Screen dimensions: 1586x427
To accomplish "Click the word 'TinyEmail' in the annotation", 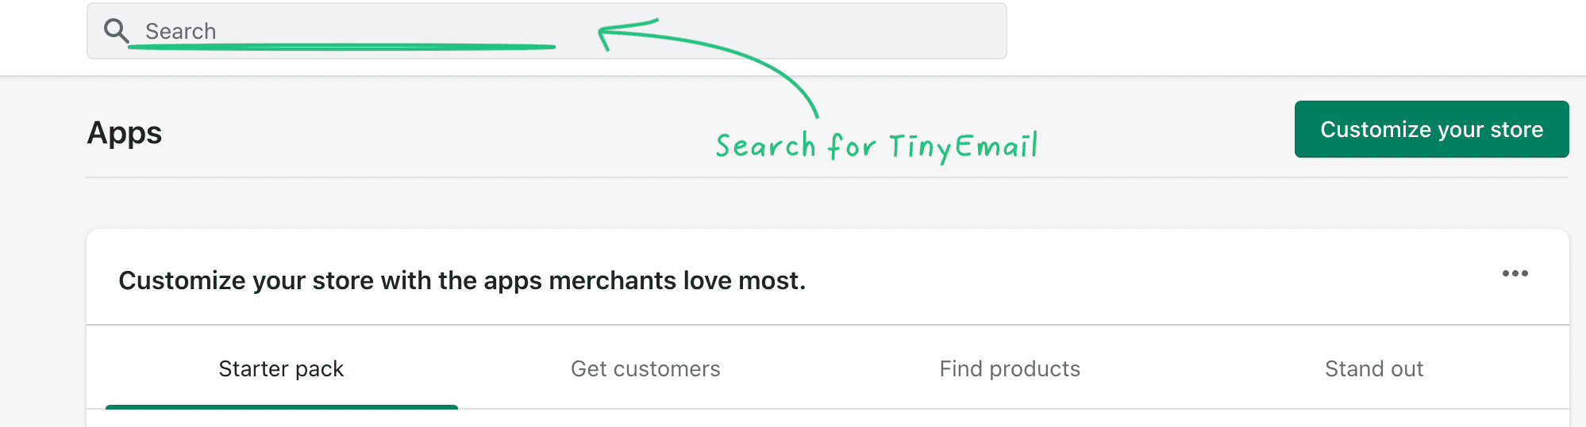I will click(962, 147).
